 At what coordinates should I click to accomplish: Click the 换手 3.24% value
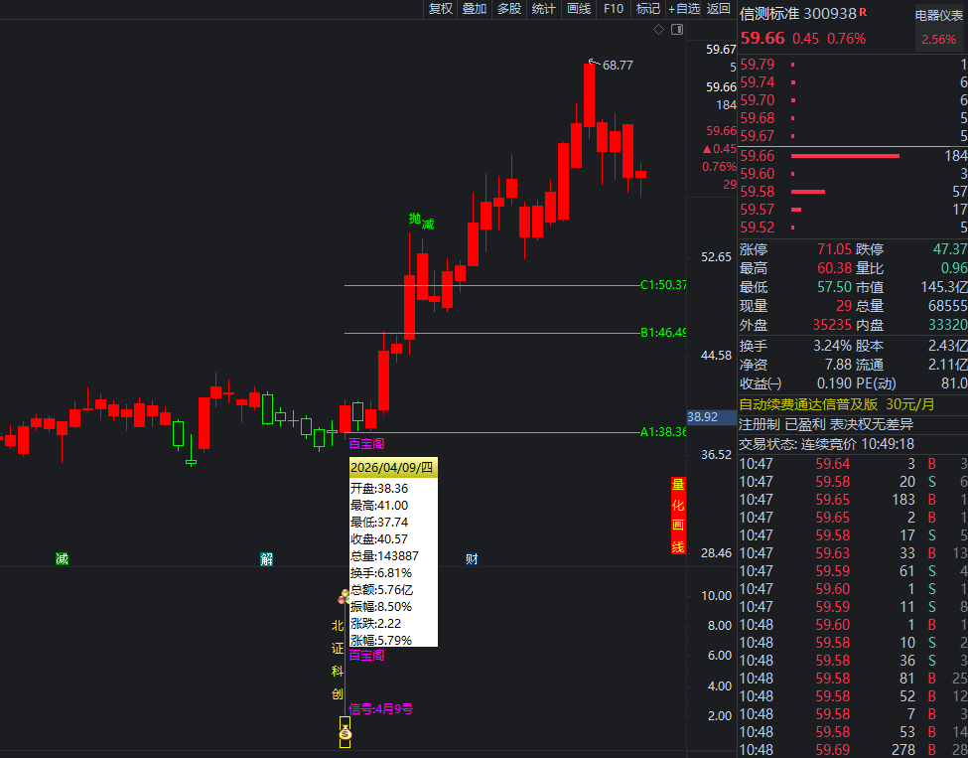pos(832,346)
